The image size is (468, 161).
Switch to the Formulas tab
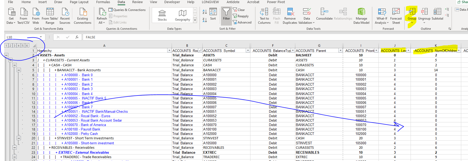point(103,2)
